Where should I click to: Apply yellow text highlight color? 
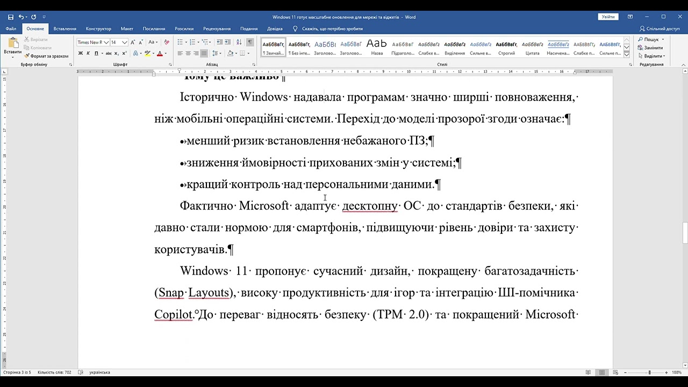(147, 53)
